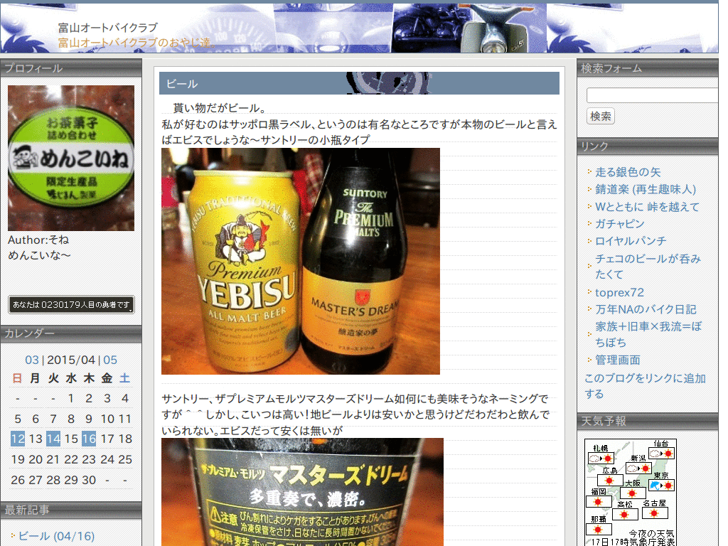Click the search form text field
728x546 pixels.
(653, 95)
